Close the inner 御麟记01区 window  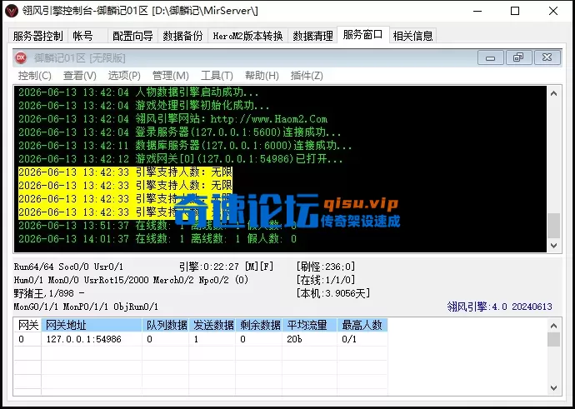coord(547,58)
